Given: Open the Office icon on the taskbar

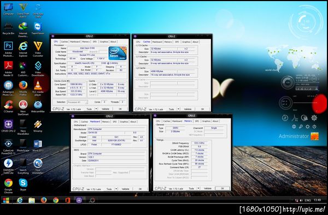Looking at the screenshot, I should 67,200.
